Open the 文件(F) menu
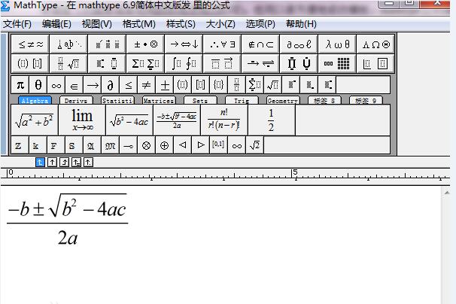 17,24
